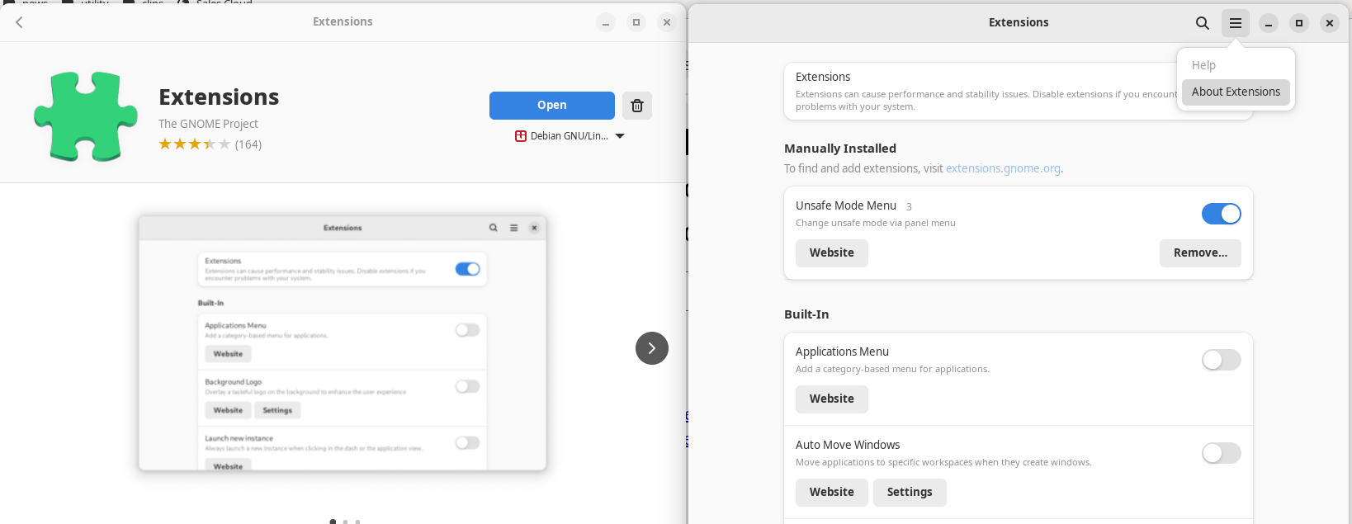Image resolution: width=1352 pixels, height=524 pixels.
Task: Go to the next screenshot with the arrow
Action: pyautogui.click(x=651, y=348)
